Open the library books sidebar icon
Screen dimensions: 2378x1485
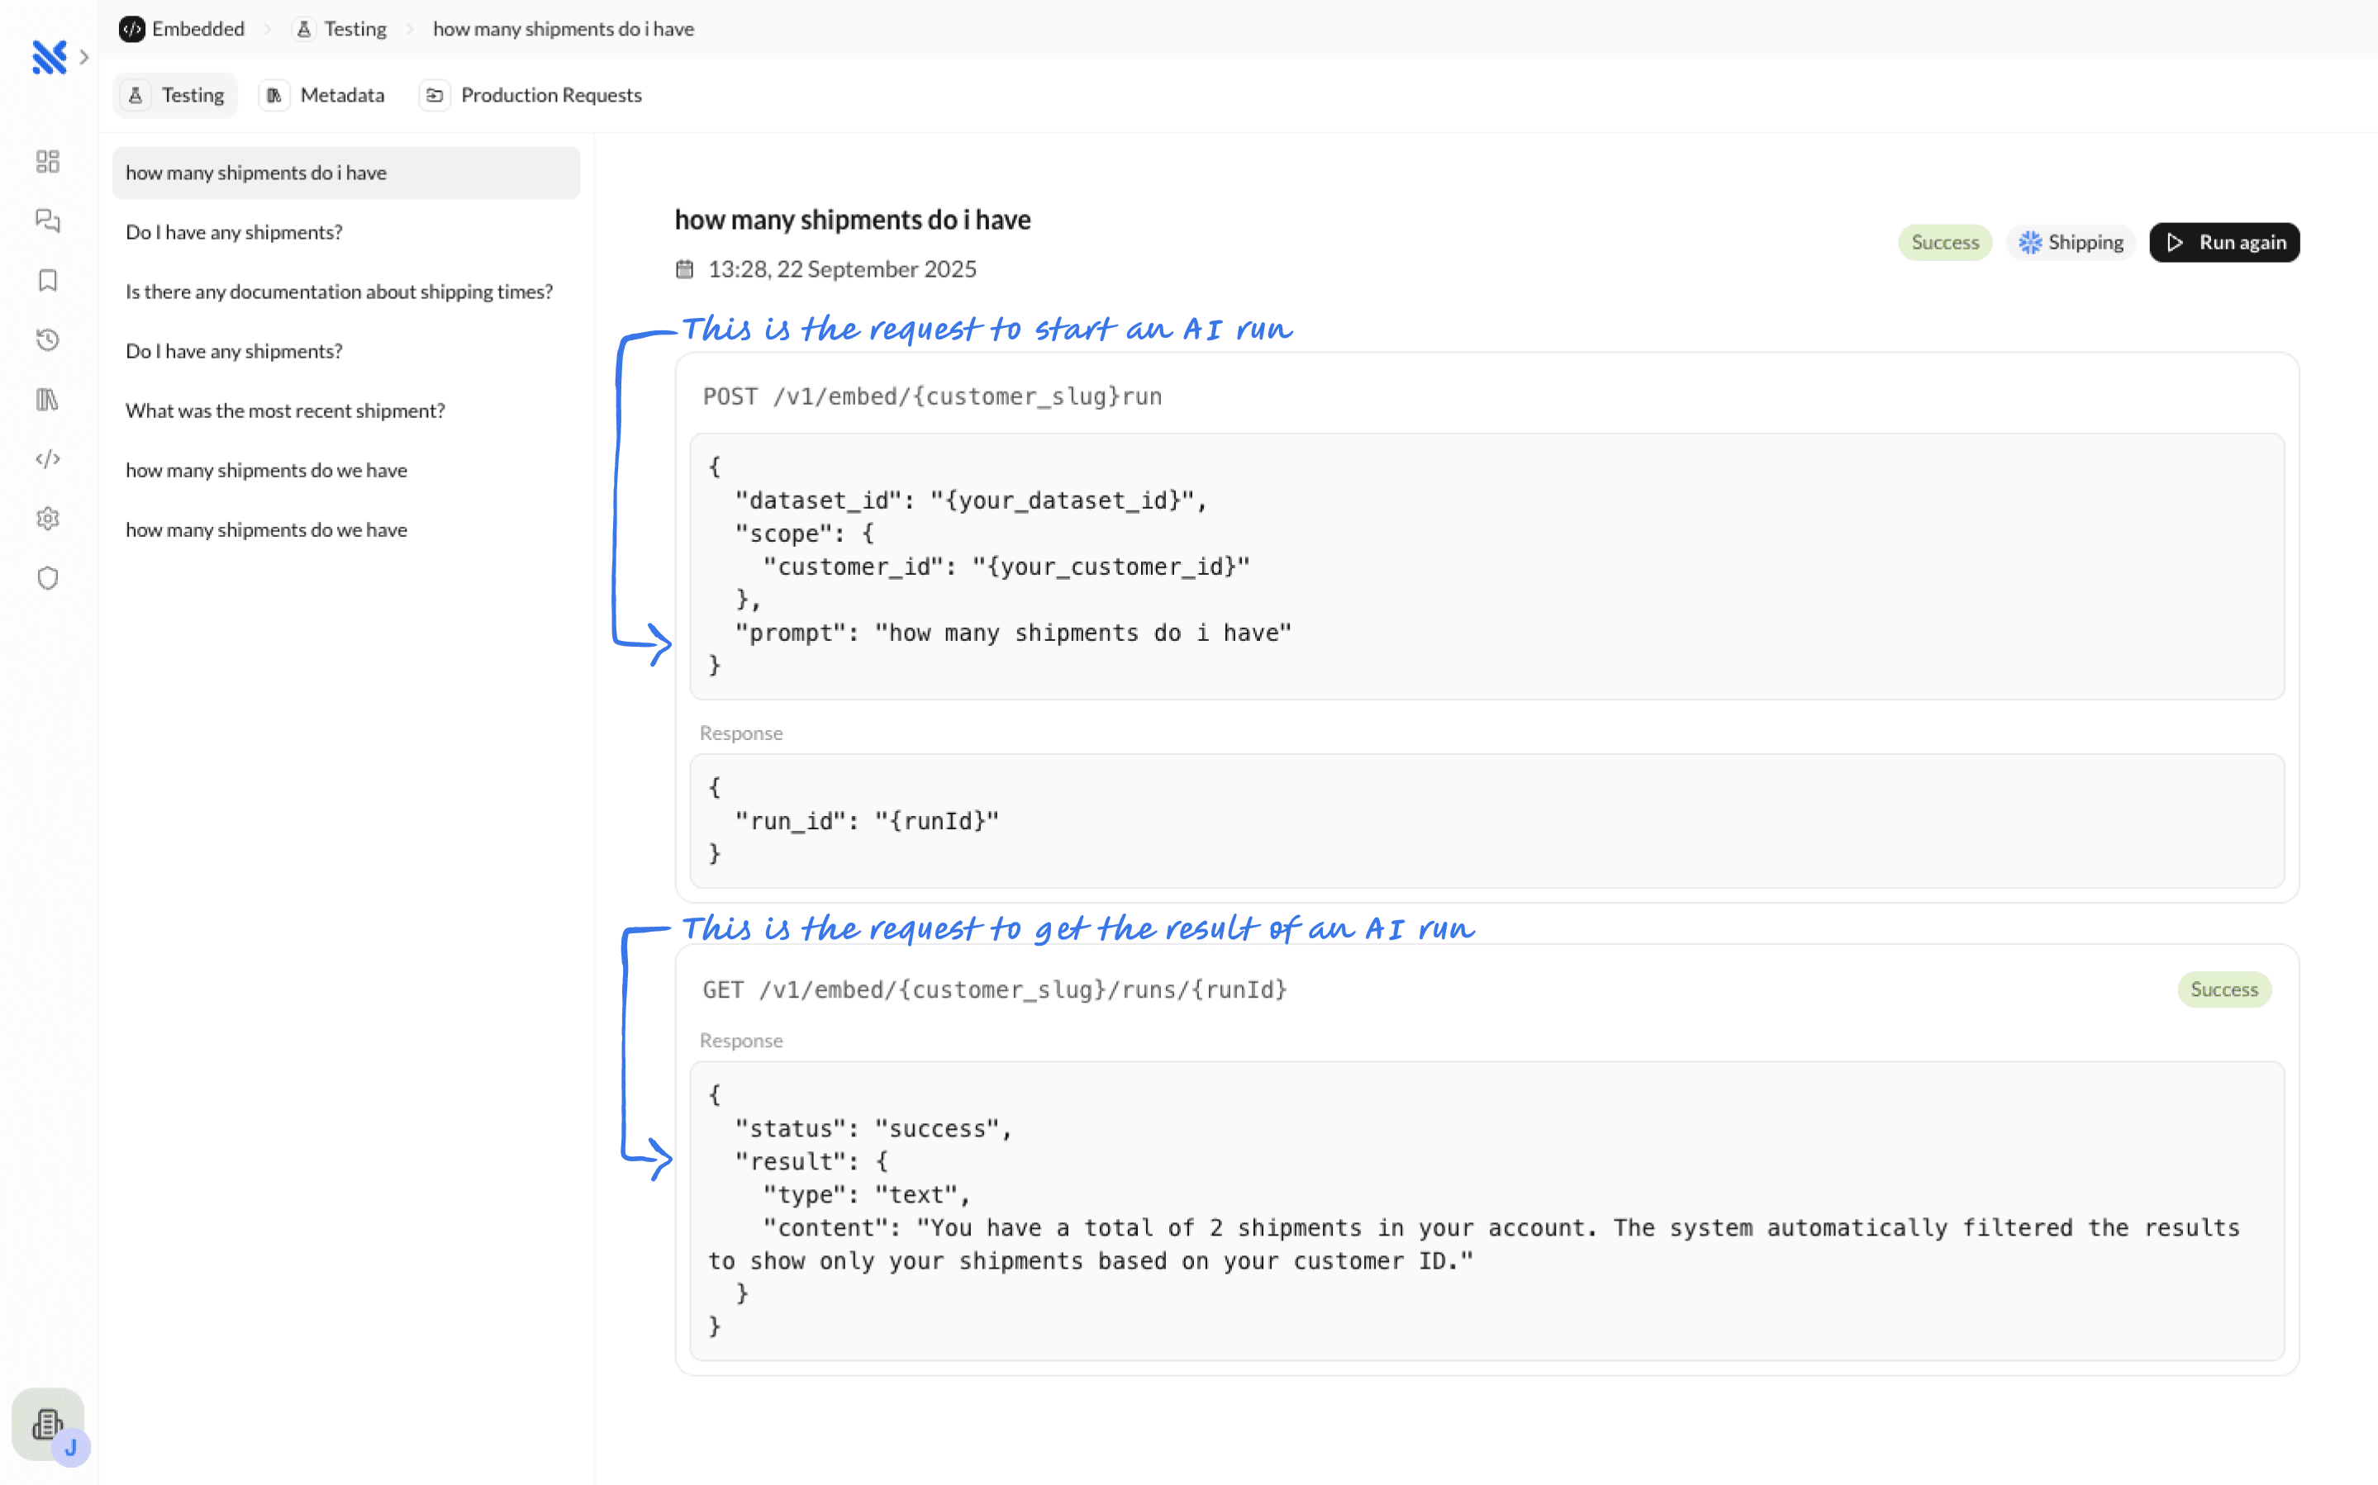(47, 400)
